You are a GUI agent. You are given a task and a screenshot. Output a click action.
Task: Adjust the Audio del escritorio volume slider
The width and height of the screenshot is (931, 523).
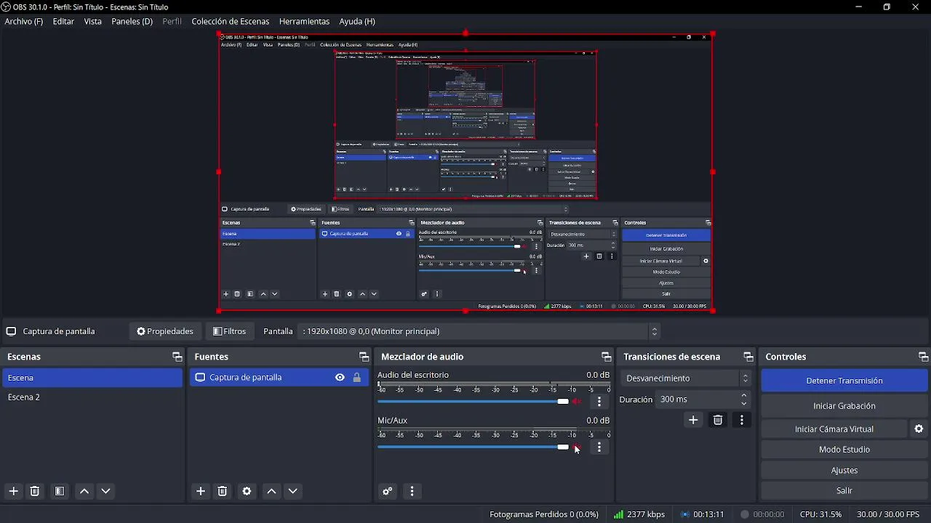coord(474,402)
